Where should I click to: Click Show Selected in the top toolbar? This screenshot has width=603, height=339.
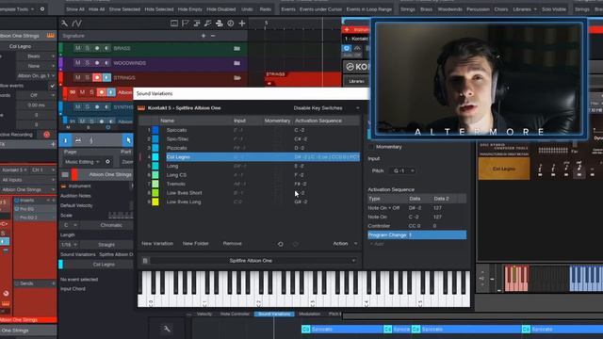pos(124,9)
